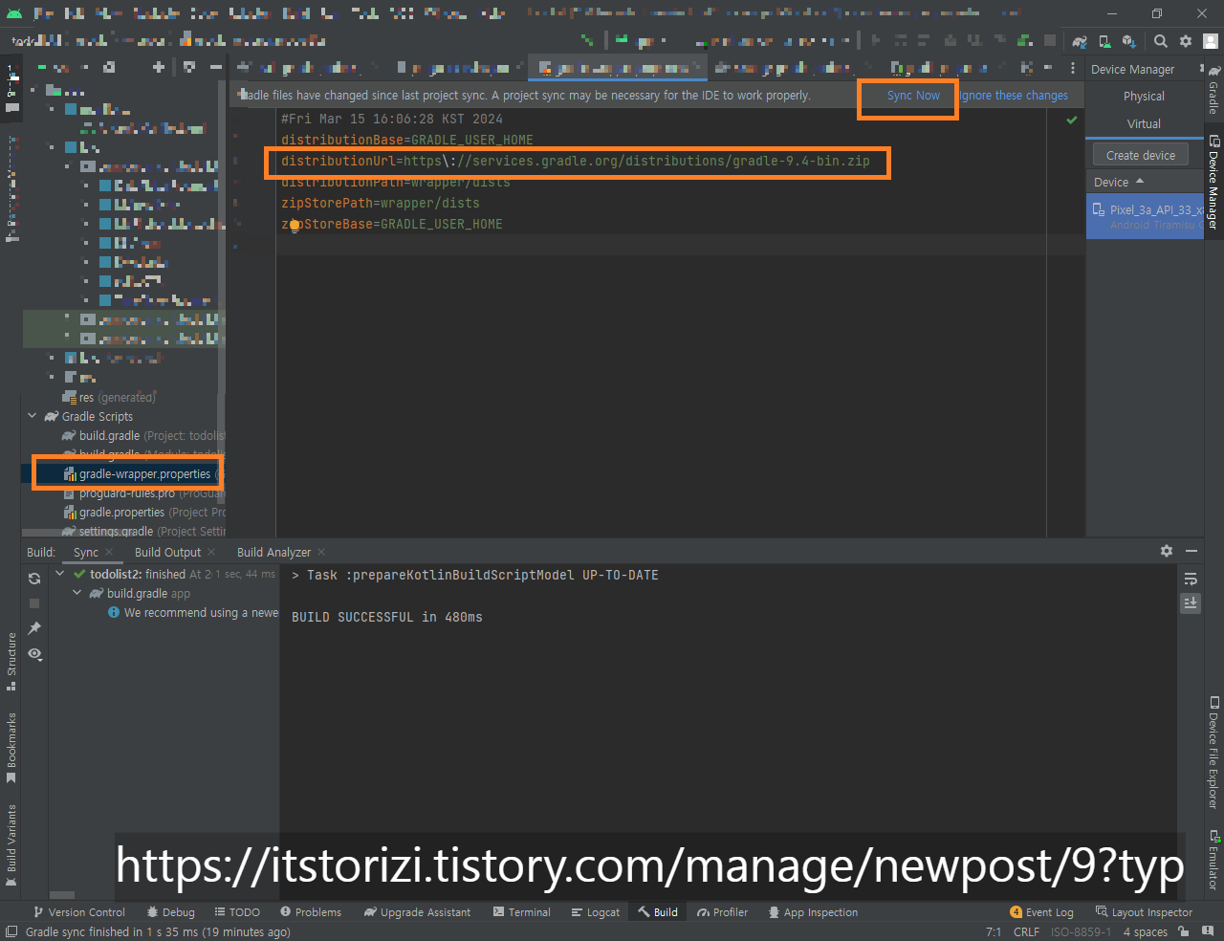The width and height of the screenshot is (1224, 941).
Task: Collapse the todolist2: finished node
Action: [x=60, y=574]
